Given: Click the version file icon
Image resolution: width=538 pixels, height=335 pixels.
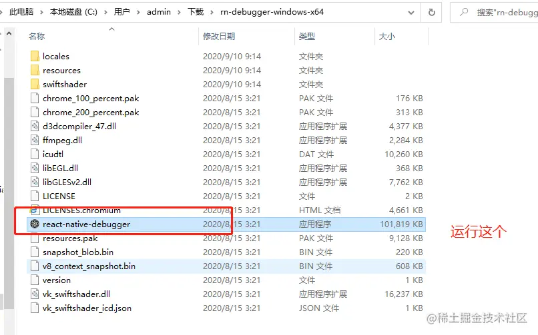Looking at the screenshot, I should tap(35, 280).
